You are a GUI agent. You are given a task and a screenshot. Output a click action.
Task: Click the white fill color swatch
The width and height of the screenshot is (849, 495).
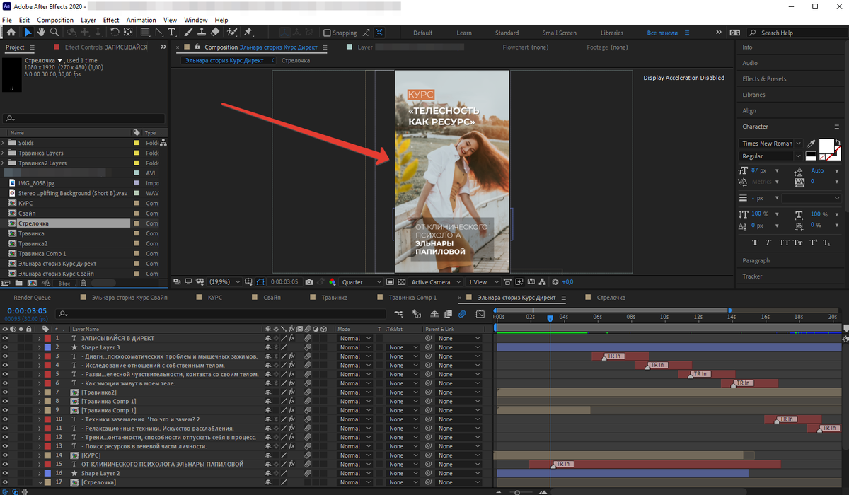click(x=826, y=146)
